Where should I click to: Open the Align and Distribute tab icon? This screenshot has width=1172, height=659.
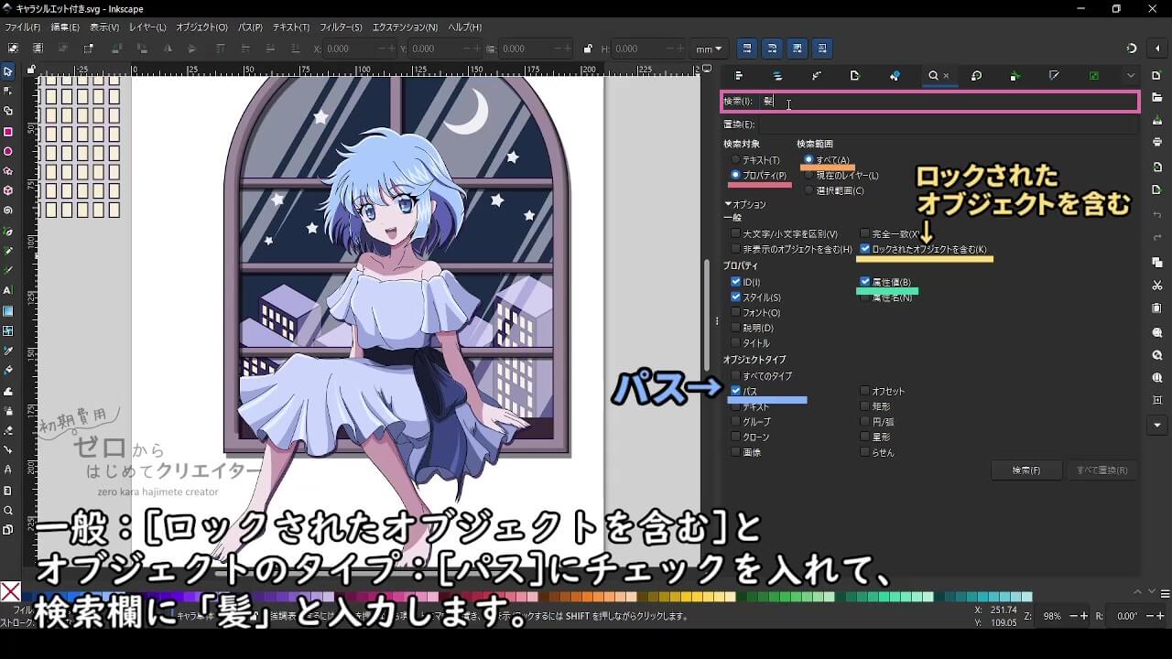pyautogui.click(x=739, y=76)
